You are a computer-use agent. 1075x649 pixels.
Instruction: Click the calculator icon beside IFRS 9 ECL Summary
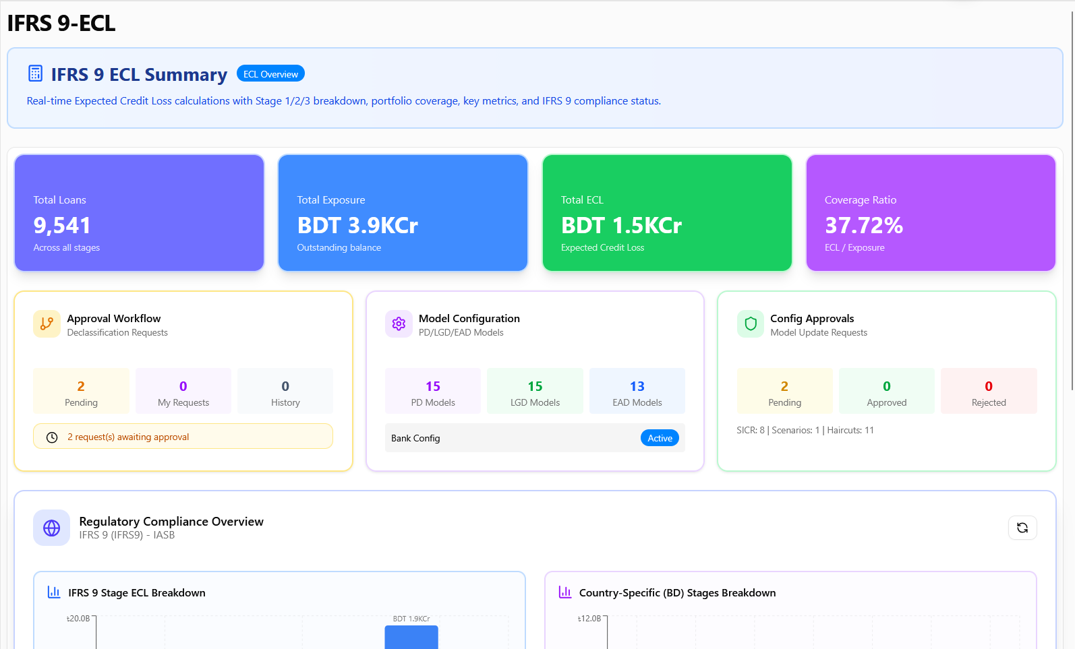pos(36,73)
